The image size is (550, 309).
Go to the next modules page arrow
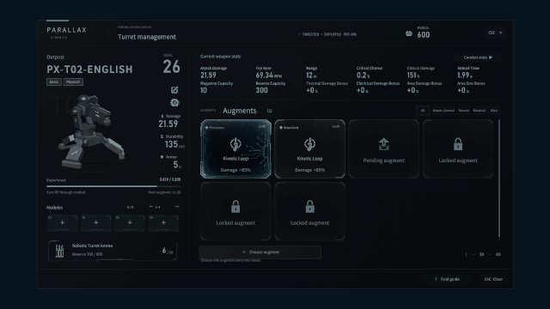pos(177,207)
